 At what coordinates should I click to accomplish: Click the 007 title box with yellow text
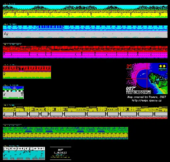[x=61, y=153]
